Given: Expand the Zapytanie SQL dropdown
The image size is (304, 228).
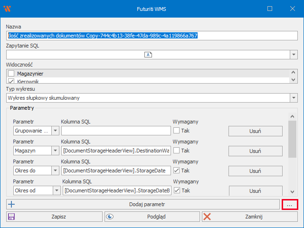Looking at the screenshot, I should point(293,55).
